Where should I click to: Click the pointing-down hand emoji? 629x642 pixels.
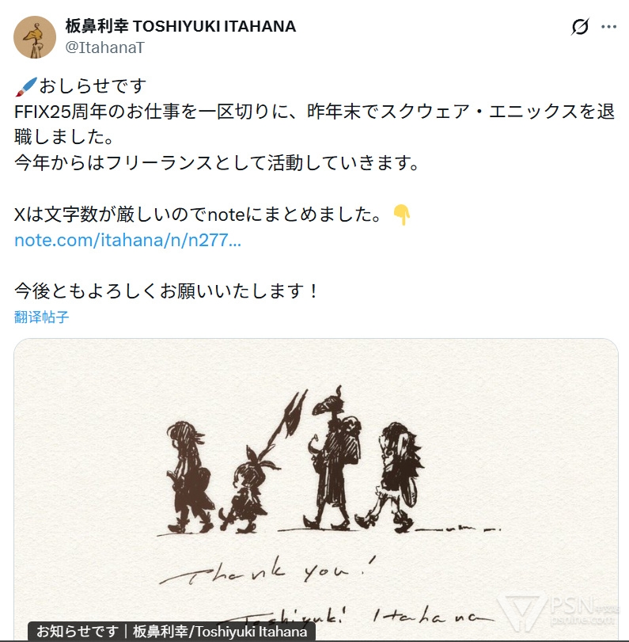[402, 215]
